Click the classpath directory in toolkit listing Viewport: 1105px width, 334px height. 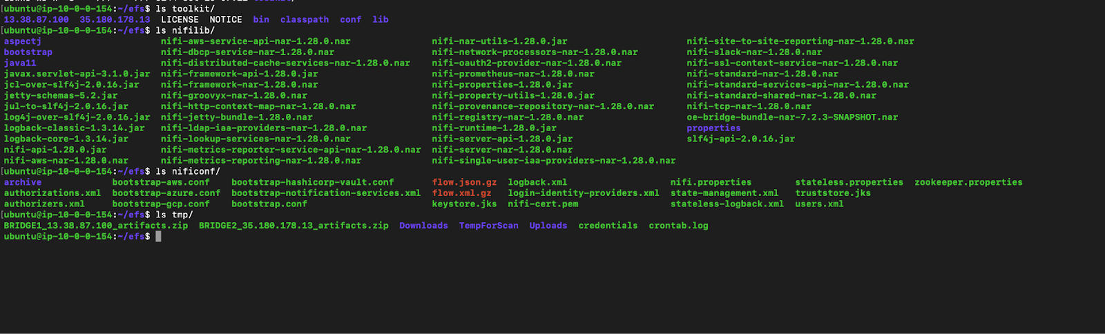point(305,20)
